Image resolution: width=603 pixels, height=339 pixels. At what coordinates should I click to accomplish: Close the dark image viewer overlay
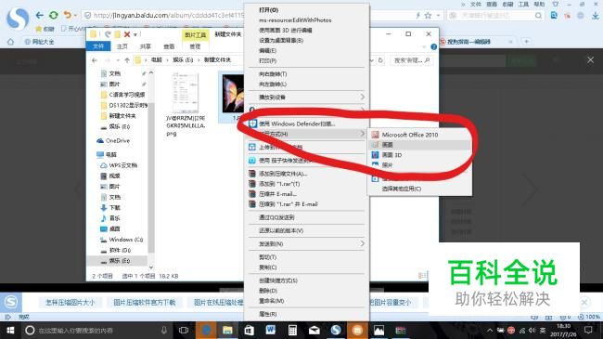tap(590, 60)
